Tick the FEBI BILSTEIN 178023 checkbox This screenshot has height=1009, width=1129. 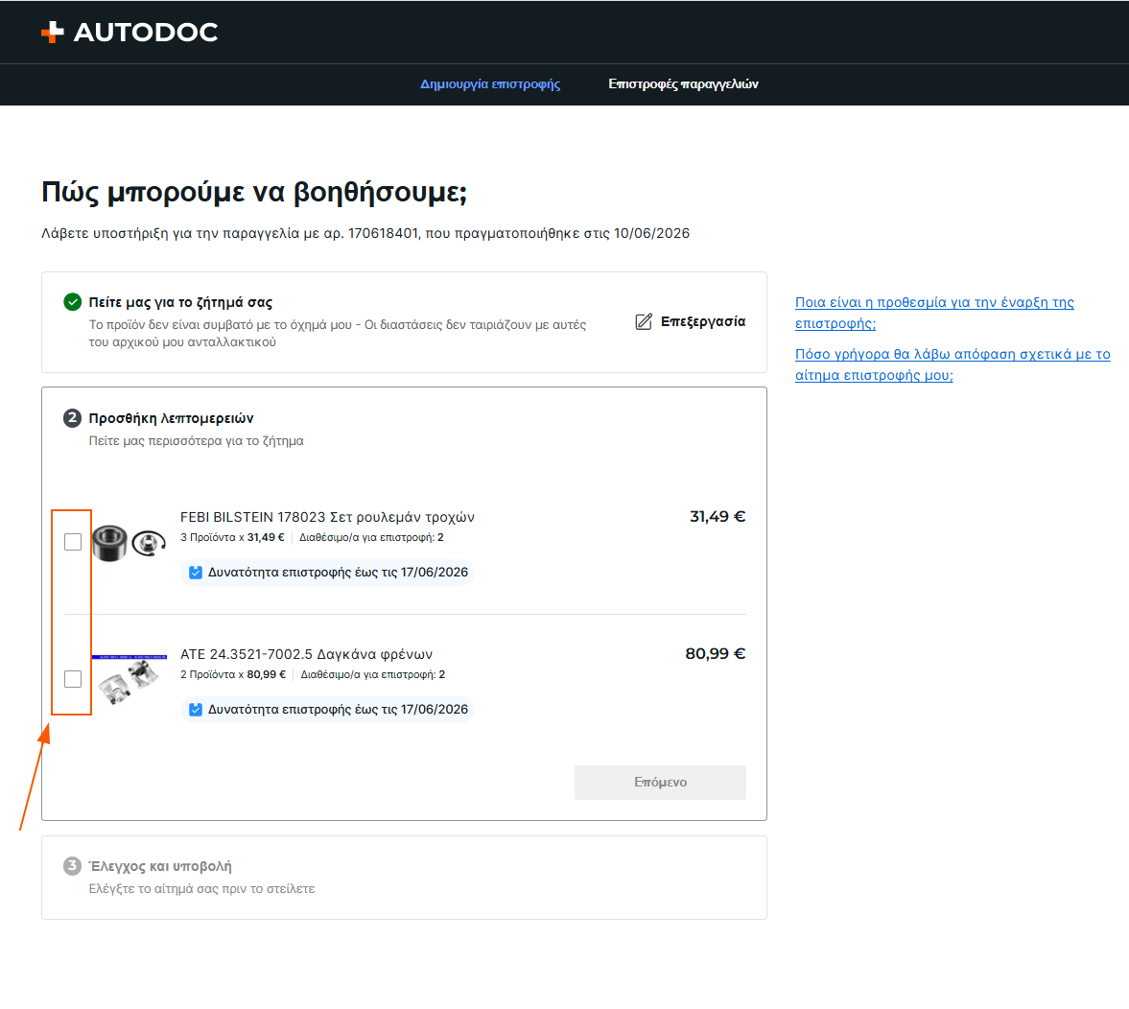(73, 542)
